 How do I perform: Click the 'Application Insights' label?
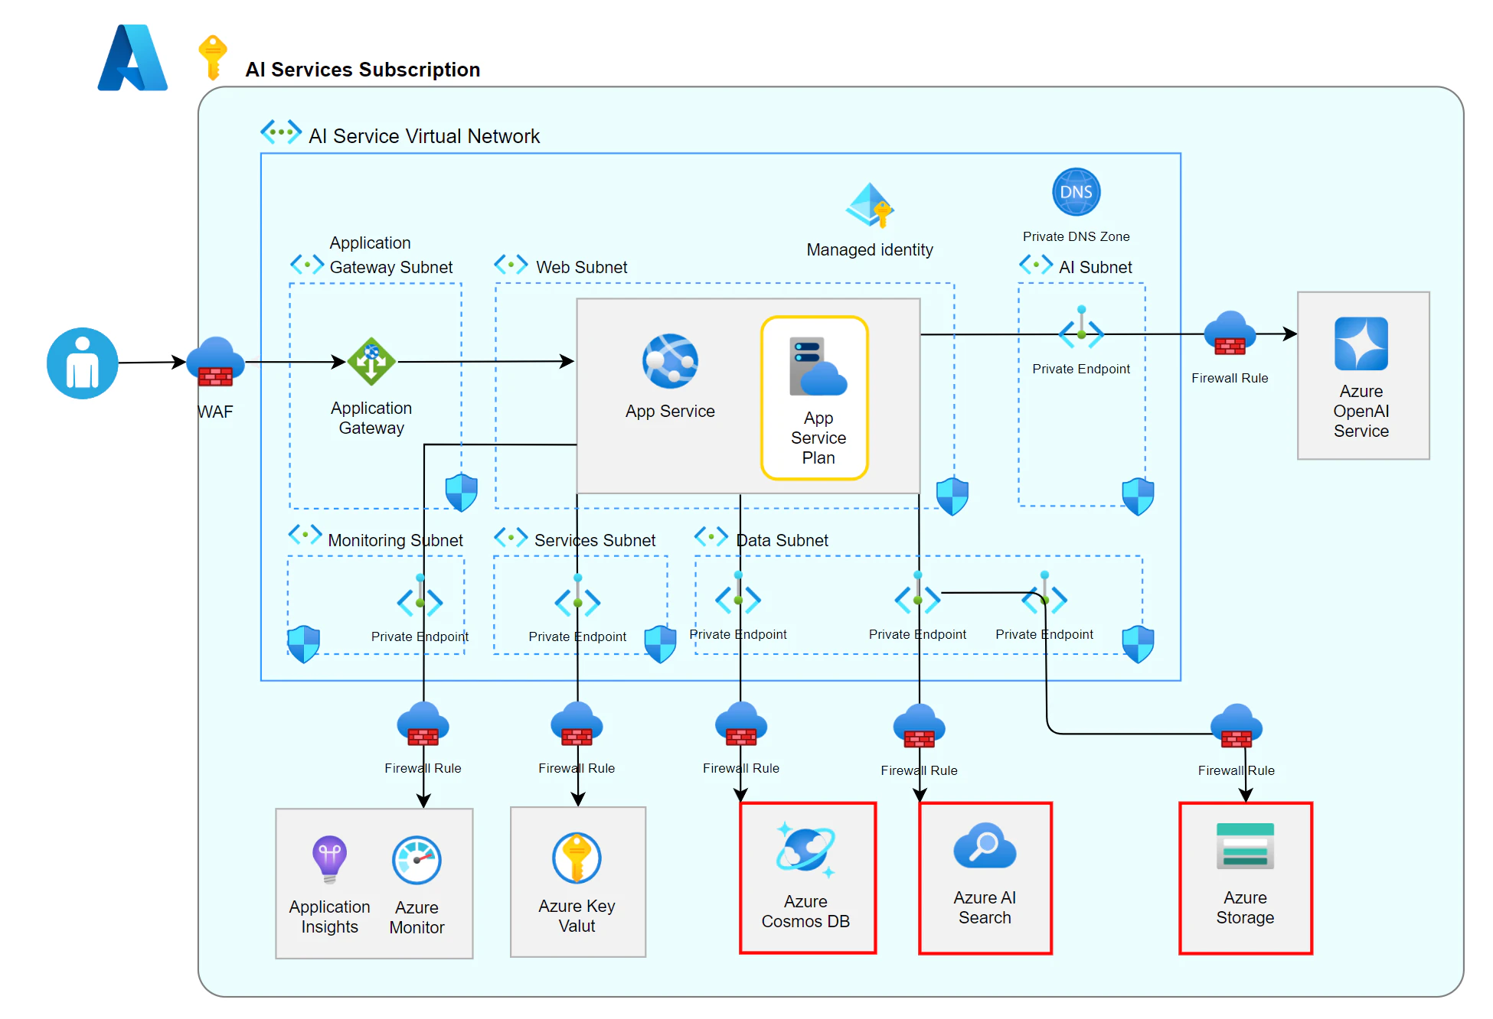click(329, 916)
